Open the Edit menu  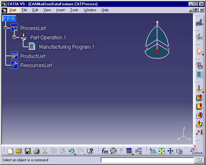pos(35,10)
